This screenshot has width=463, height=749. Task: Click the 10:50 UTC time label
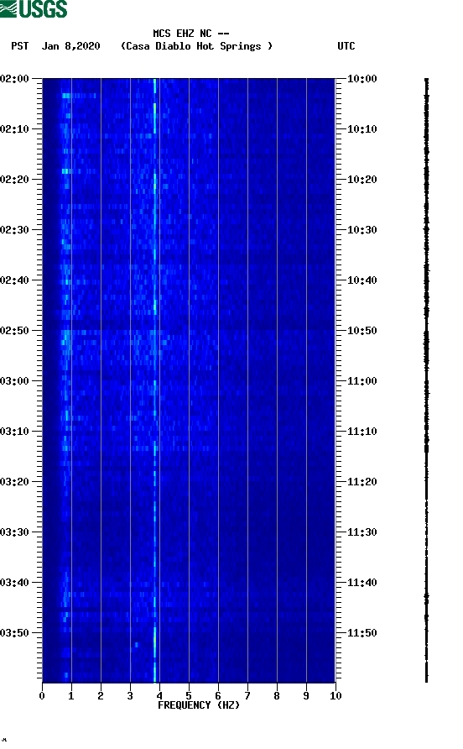362,331
